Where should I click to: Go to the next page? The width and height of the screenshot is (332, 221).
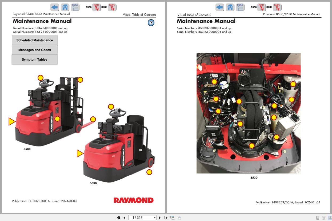[160, 218]
